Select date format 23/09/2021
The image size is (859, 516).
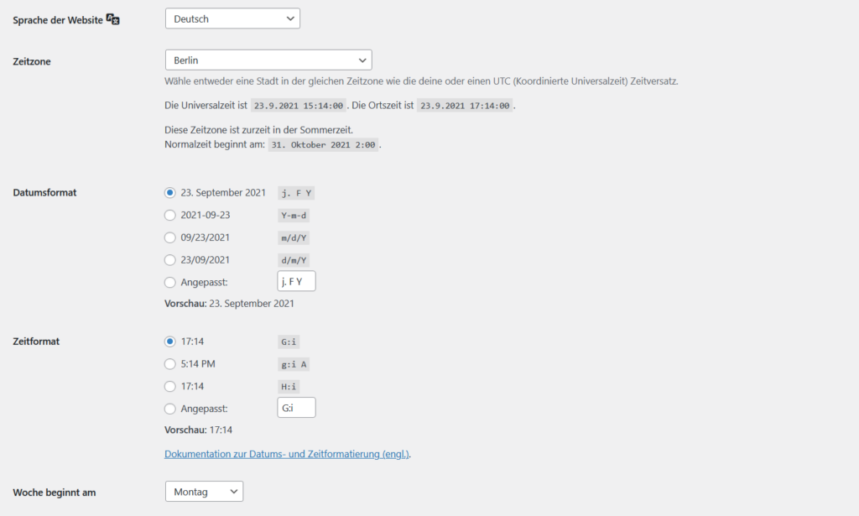[169, 260]
